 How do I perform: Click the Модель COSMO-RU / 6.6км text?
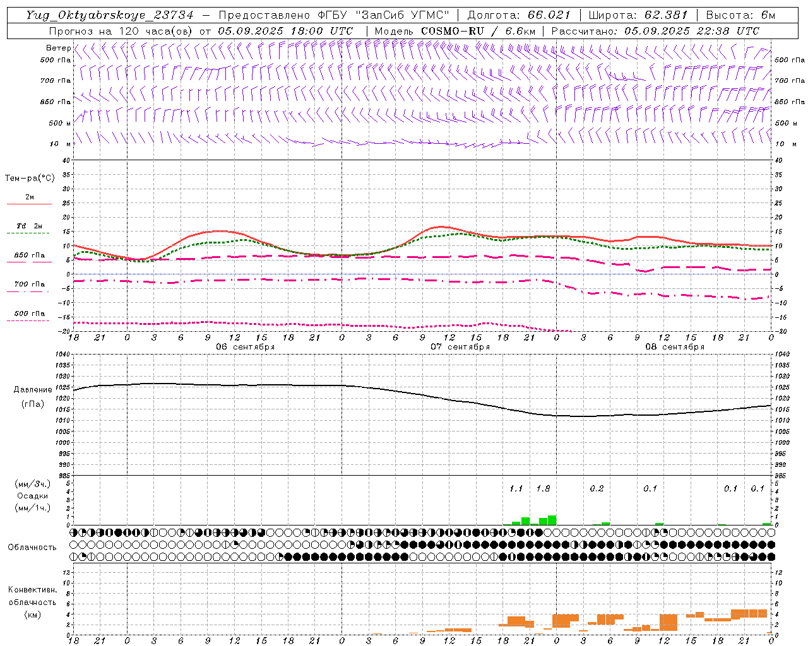(455, 31)
